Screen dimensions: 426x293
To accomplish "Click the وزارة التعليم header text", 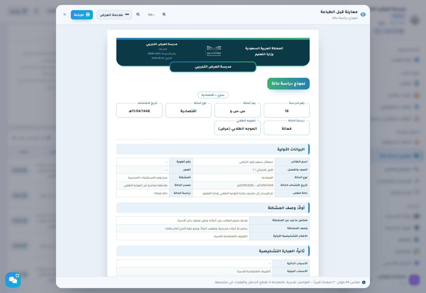I will point(264,54).
